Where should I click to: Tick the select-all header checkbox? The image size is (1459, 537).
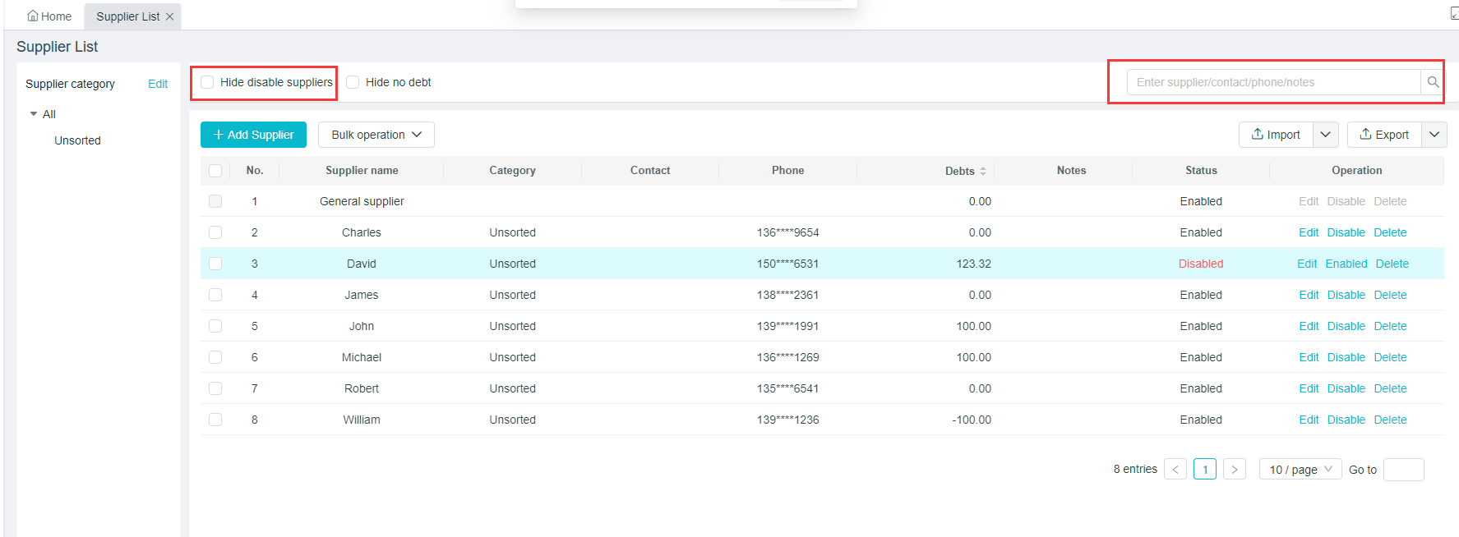tap(215, 171)
